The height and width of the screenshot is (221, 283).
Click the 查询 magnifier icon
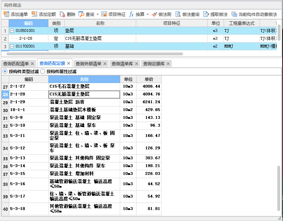(81, 14)
